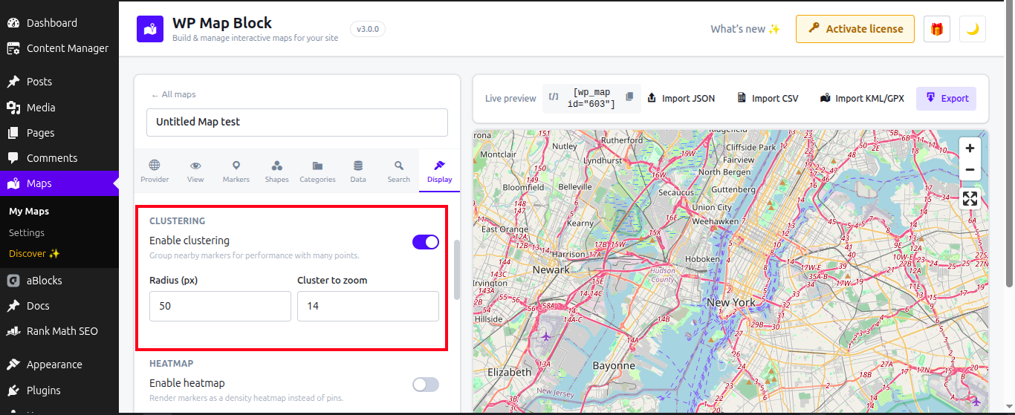Open the gift box icon button

(x=937, y=29)
